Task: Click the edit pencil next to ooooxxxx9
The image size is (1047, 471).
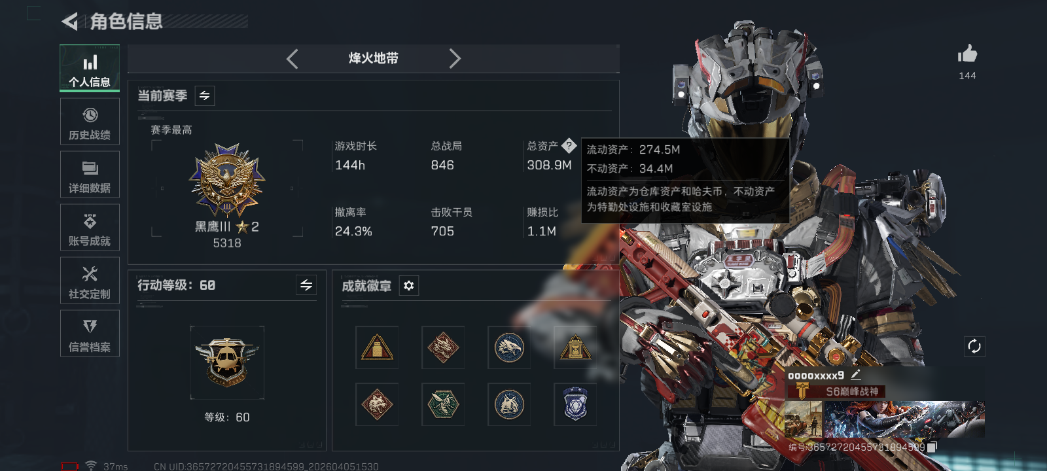Action: (855, 375)
